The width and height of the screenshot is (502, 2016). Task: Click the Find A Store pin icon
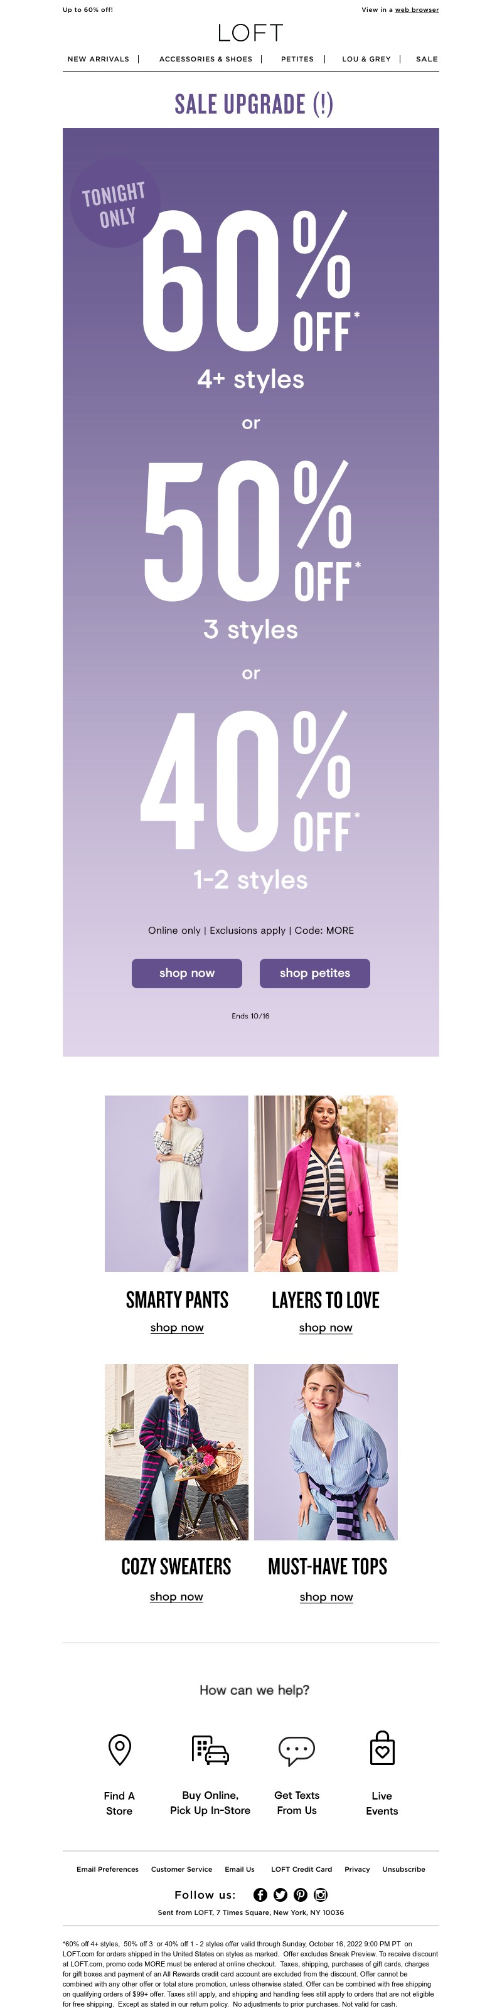tap(120, 1750)
